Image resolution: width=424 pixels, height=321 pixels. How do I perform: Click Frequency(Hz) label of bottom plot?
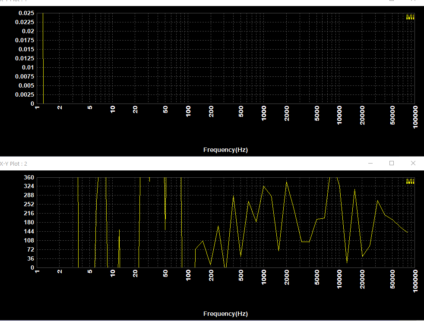click(x=225, y=314)
